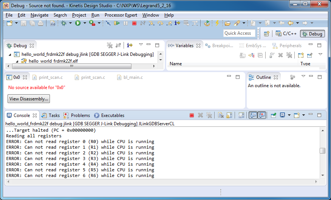Toggle Instruction Stepping in Debug view toolbar

(x=130, y=45)
